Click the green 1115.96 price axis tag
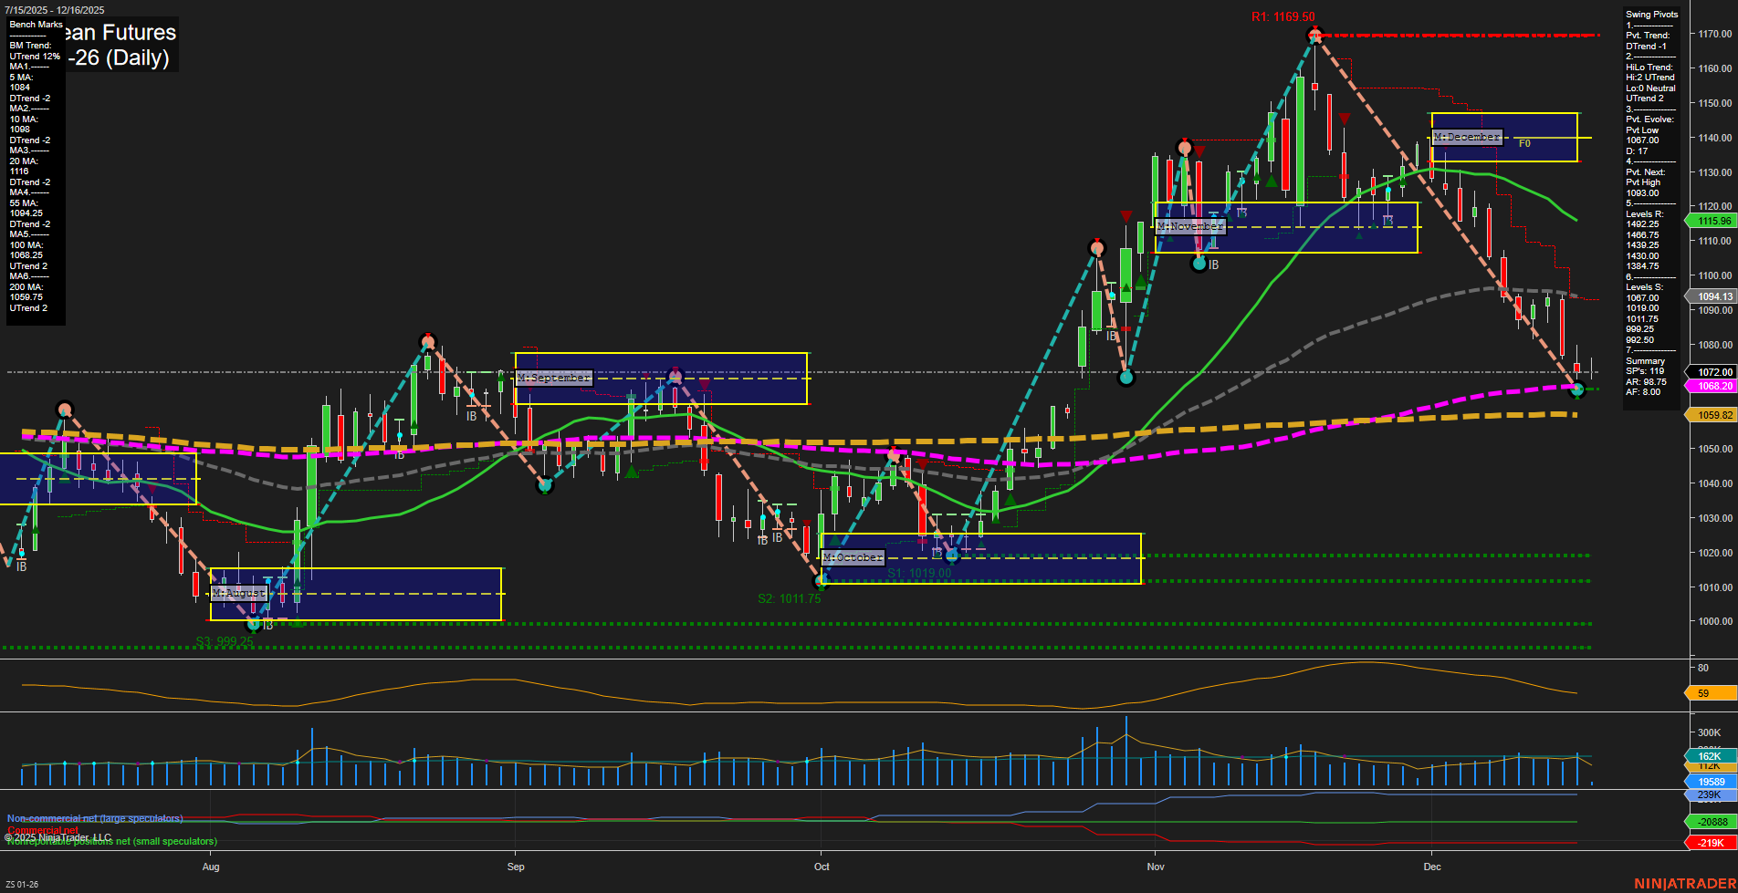Viewport: 1738px width, 893px height. click(1712, 221)
